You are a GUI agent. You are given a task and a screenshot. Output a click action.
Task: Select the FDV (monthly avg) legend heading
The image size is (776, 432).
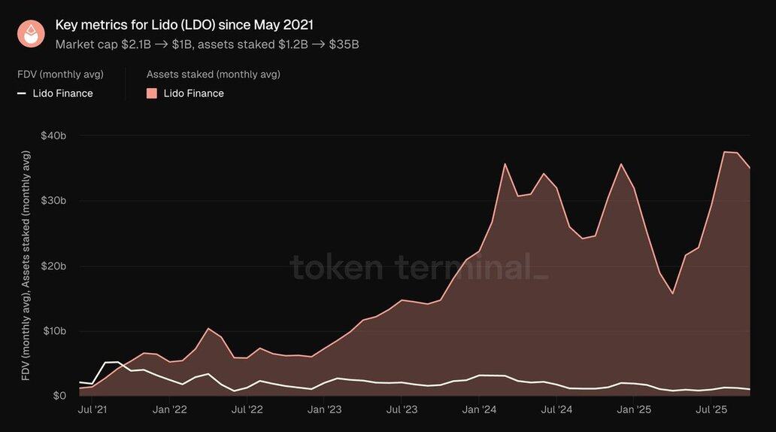[x=60, y=75]
